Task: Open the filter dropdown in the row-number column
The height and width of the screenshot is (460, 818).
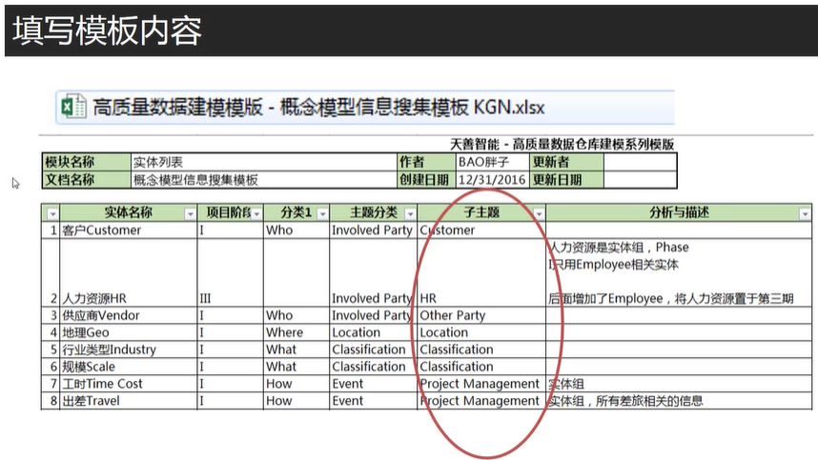Action: (x=52, y=214)
